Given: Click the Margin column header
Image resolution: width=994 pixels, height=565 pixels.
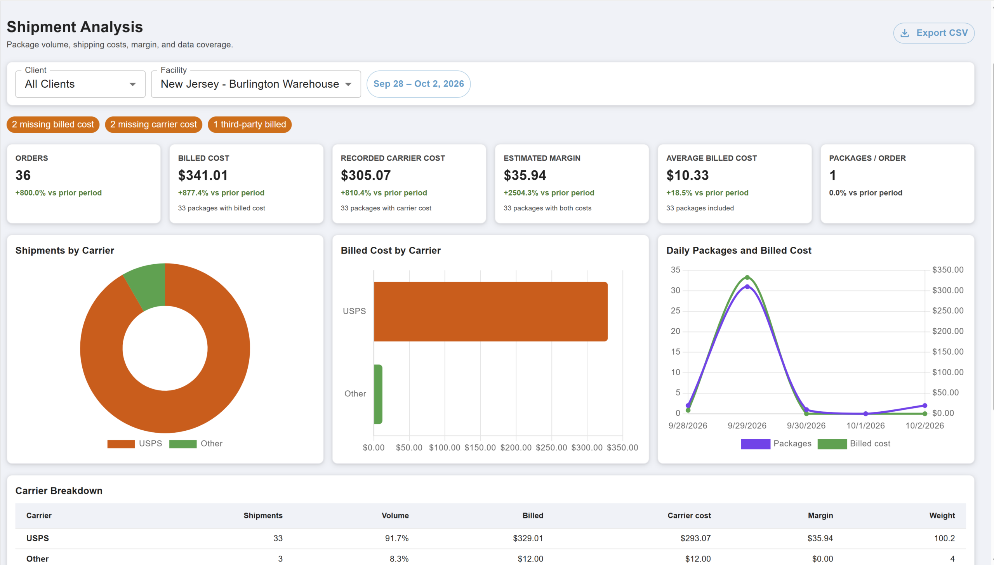Looking at the screenshot, I should [x=820, y=516].
